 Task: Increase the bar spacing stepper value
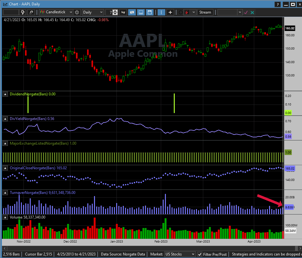115,11
